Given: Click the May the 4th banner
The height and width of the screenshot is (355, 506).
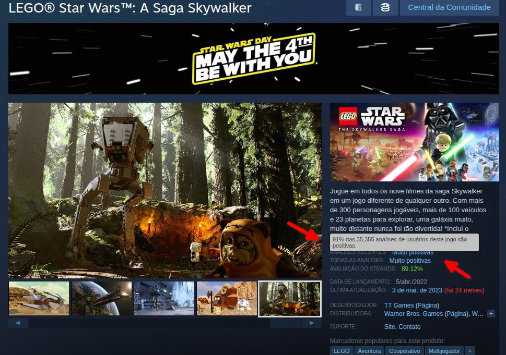Looking at the screenshot, I should (254, 58).
